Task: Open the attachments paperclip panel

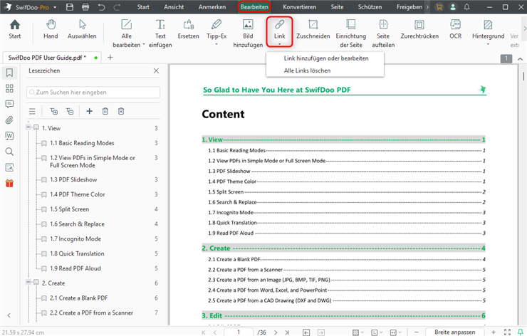Action: coord(9,120)
